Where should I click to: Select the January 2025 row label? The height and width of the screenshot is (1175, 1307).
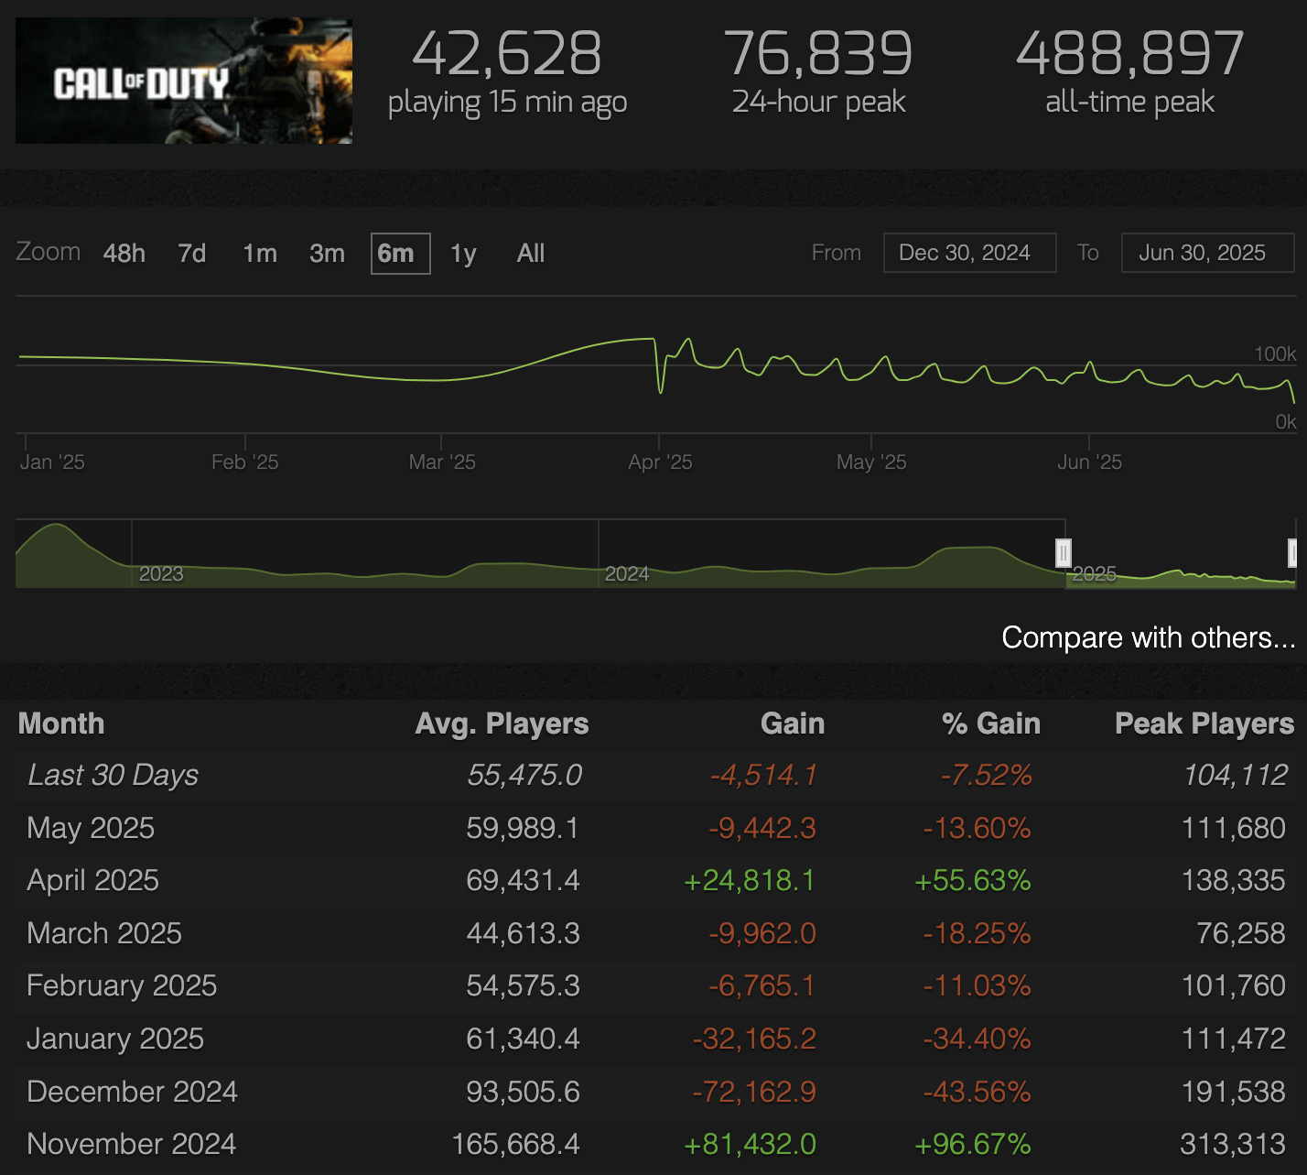[115, 1039]
